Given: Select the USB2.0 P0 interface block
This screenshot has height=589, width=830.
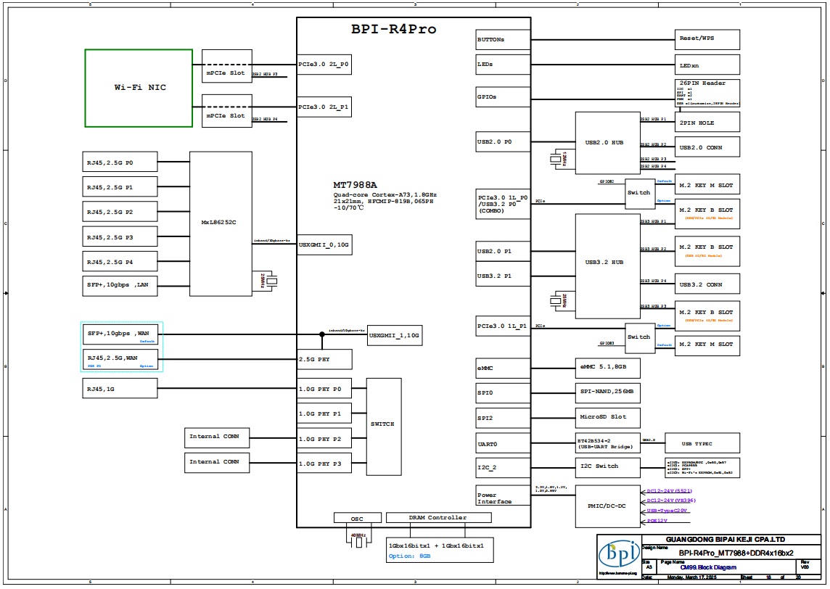Looking at the screenshot, I should (x=503, y=142).
